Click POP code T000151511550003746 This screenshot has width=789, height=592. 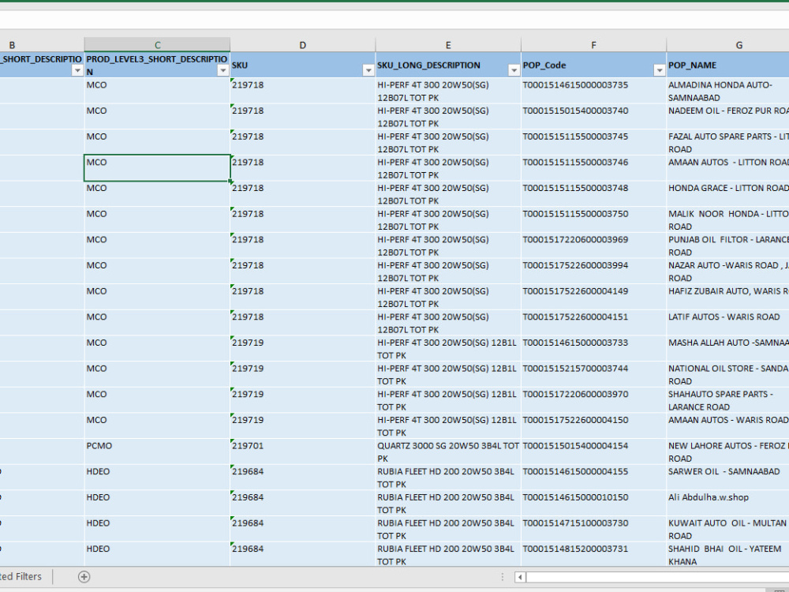593,168
